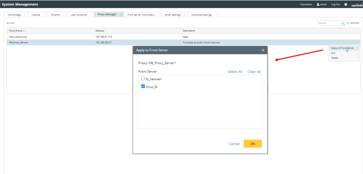Click the Refresh icon

[x=348, y=23]
